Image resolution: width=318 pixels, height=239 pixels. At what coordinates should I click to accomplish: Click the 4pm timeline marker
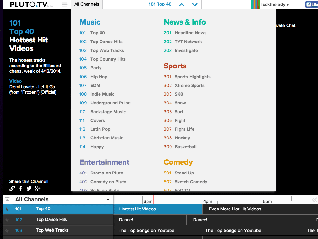[x=208, y=201]
